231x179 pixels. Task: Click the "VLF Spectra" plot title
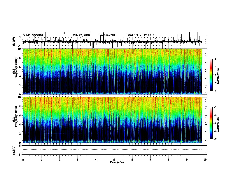coord(33,35)
